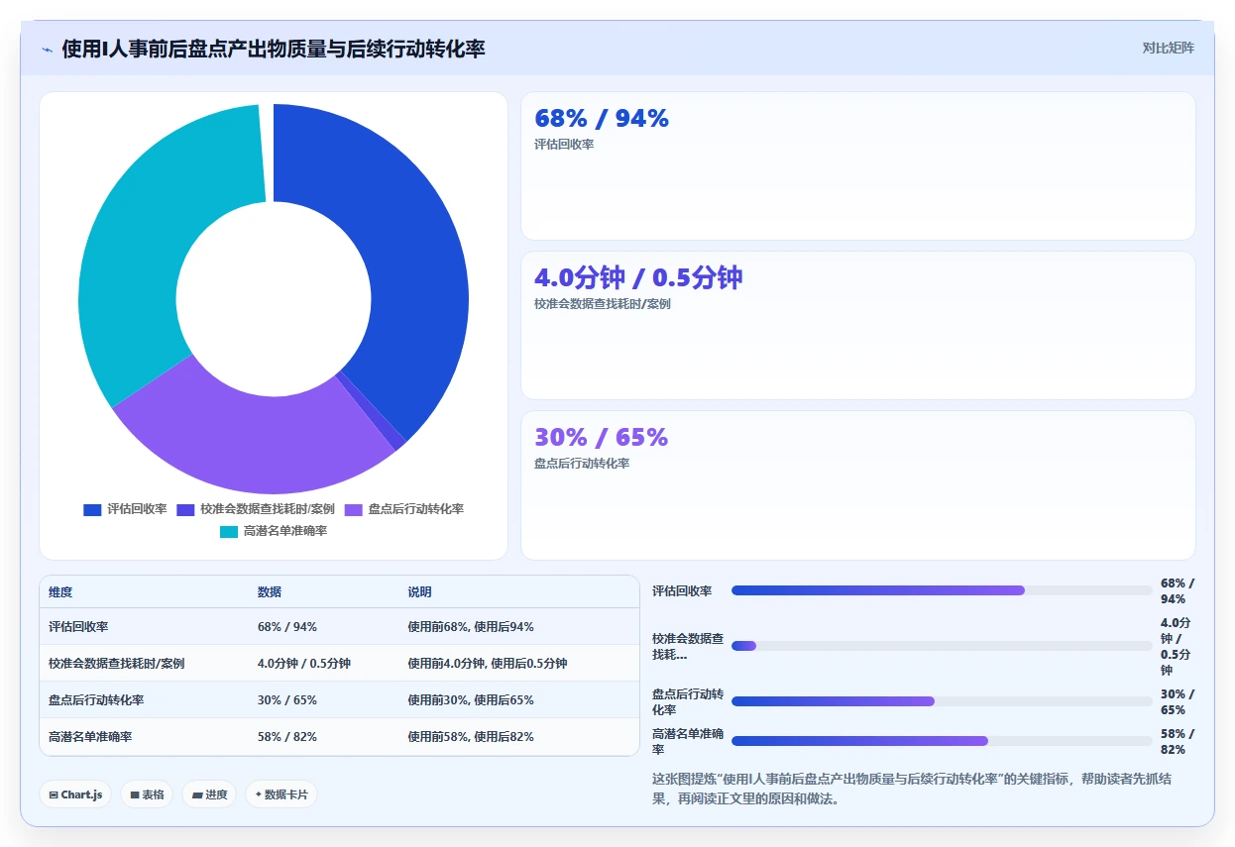
Task: Click the 校准会数据查找耗时/案例 table cell
Action: pos(117,664)
